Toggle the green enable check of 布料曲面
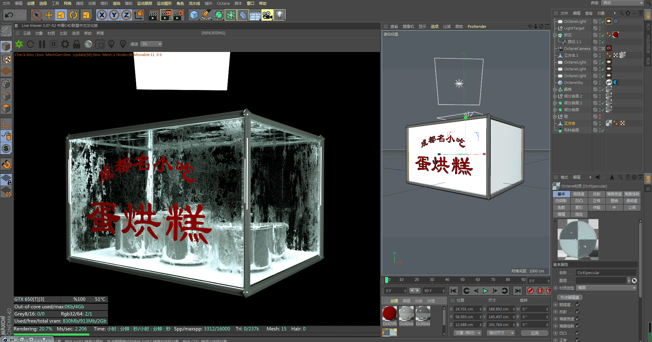Viewport: 652px width, 342px height. [x=602, y=130]
